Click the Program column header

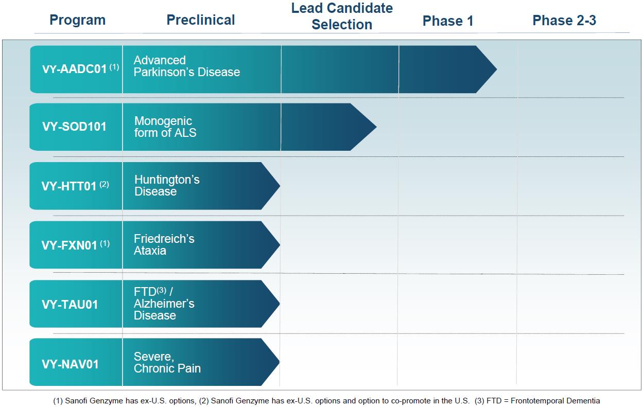[x=77, y=21]
